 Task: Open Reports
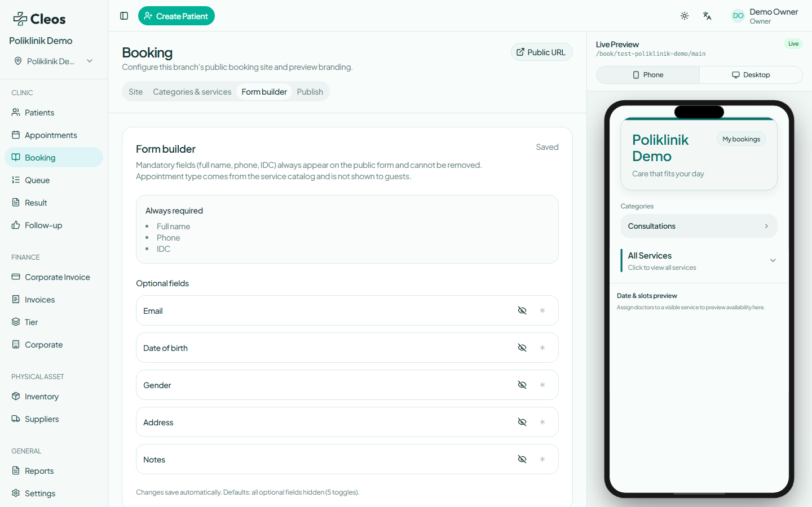coord(54,471)
